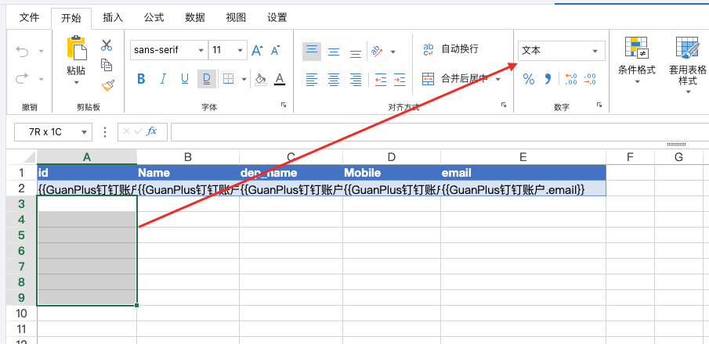Expand the merge and center dropdown arrow
Viewport: 709px width, 344px height.
497,80
